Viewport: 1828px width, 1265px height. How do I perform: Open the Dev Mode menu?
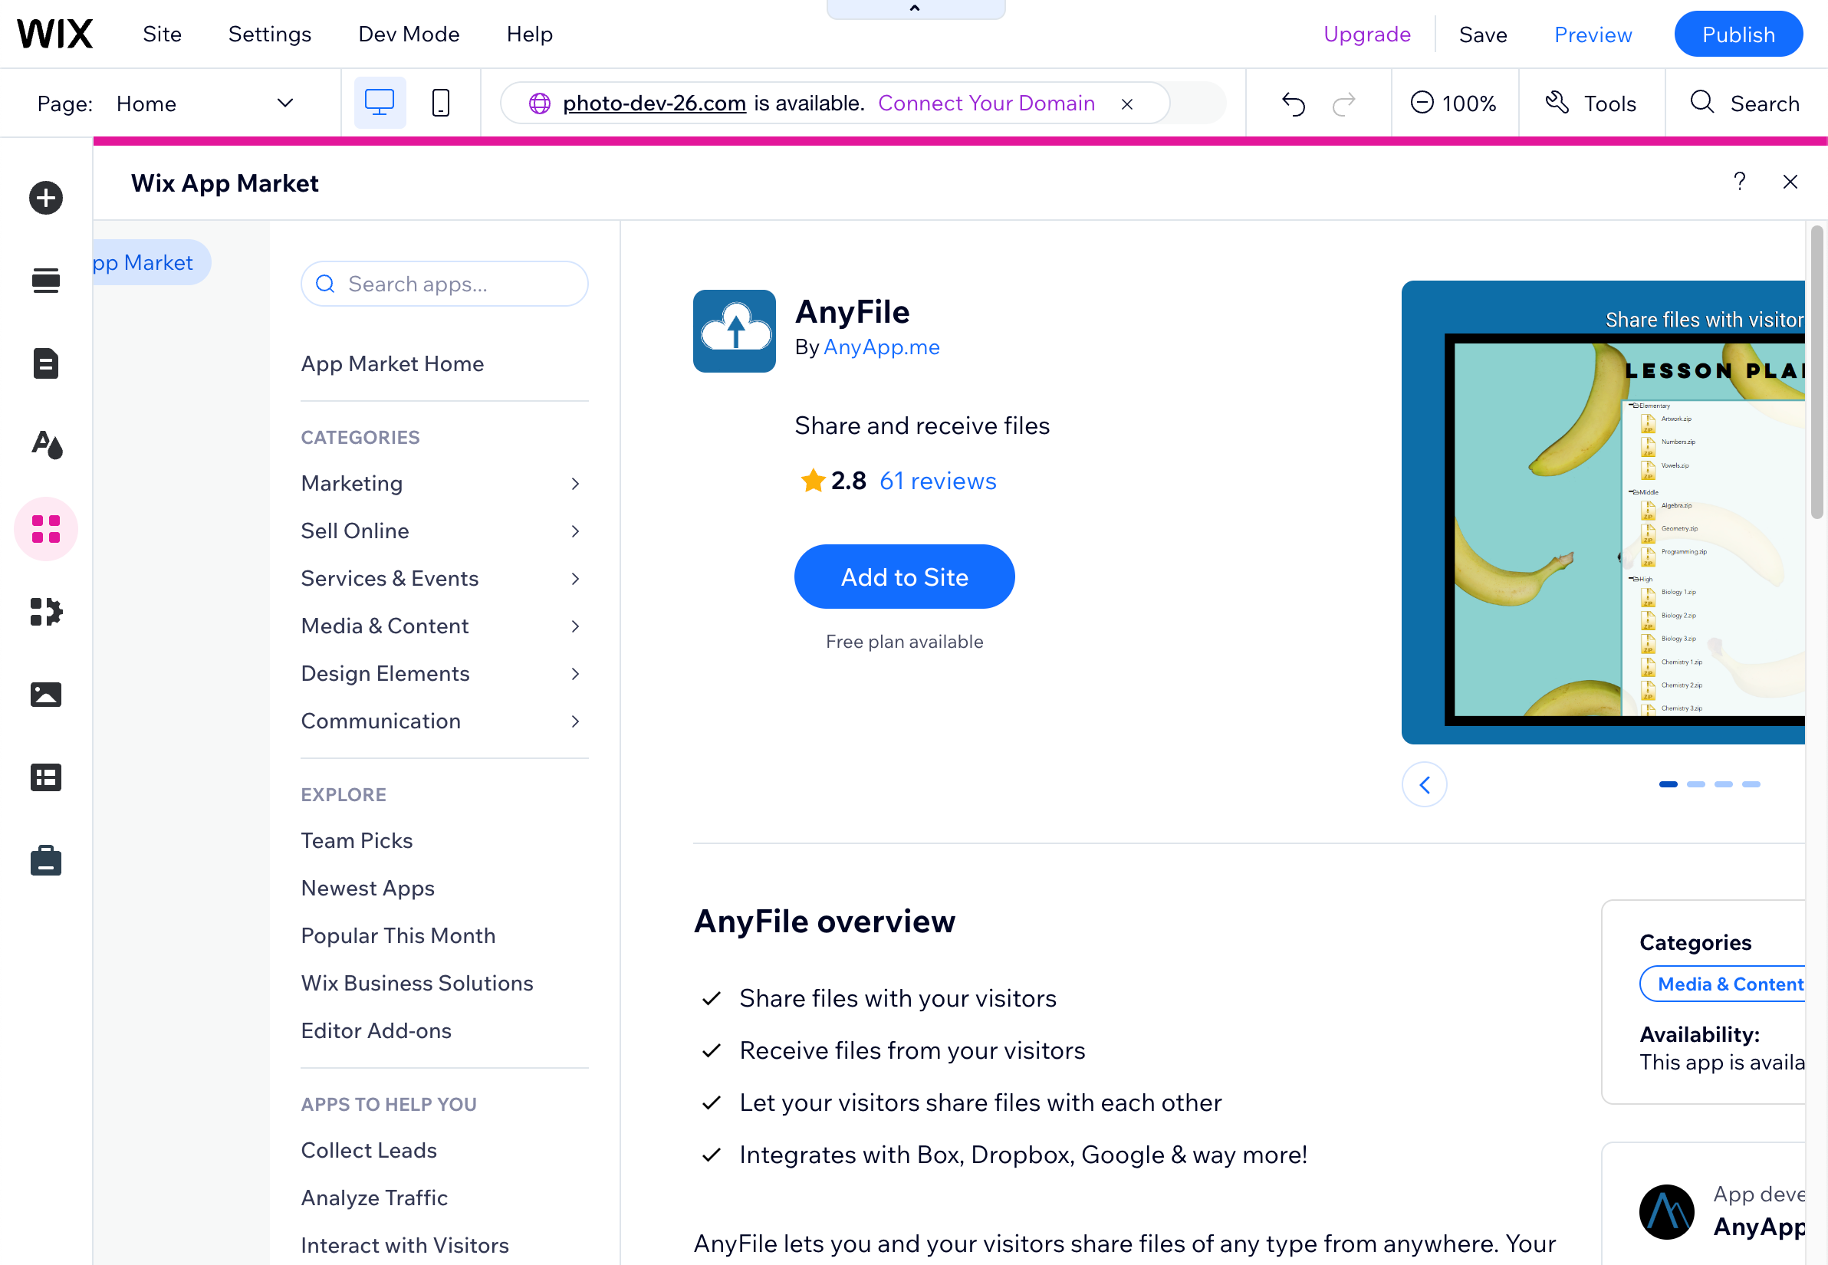408,34
